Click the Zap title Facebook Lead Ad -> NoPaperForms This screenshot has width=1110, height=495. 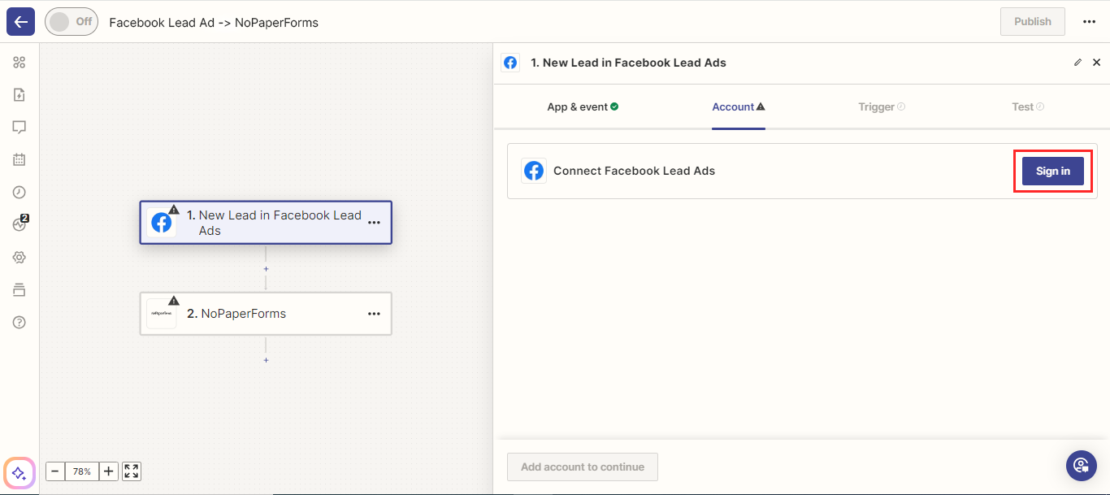tap(214, 23)
